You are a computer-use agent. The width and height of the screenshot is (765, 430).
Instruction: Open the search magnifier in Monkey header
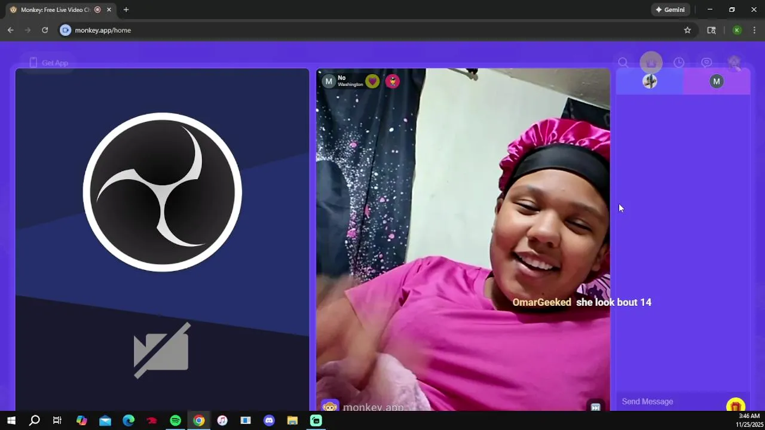click(x=623, y=63)
